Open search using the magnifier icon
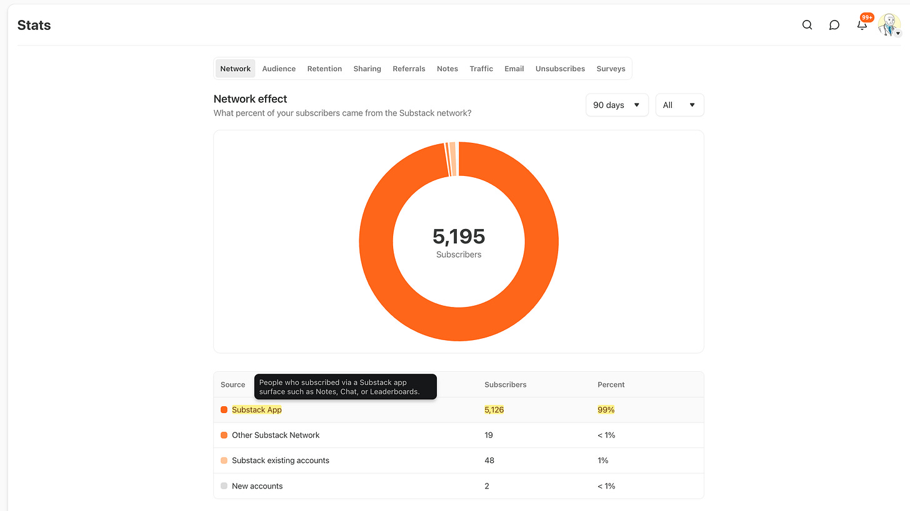Viewport: 910px width, 511px height. tap(807, 24)
